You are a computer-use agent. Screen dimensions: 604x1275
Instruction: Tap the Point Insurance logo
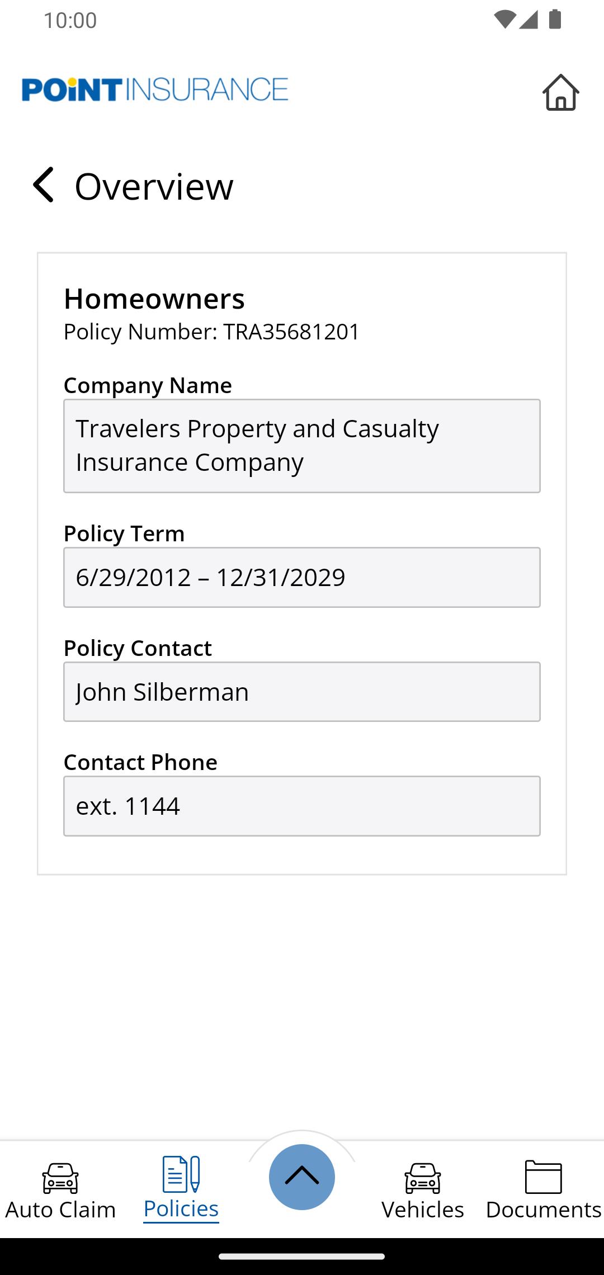(x=155, y=90)
